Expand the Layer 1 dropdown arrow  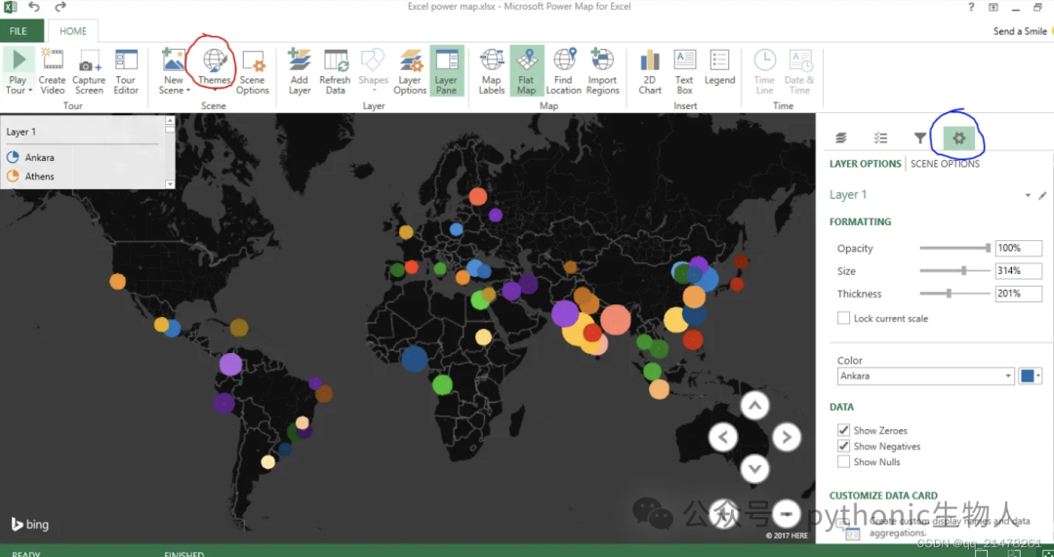[x=1028, y=195]
